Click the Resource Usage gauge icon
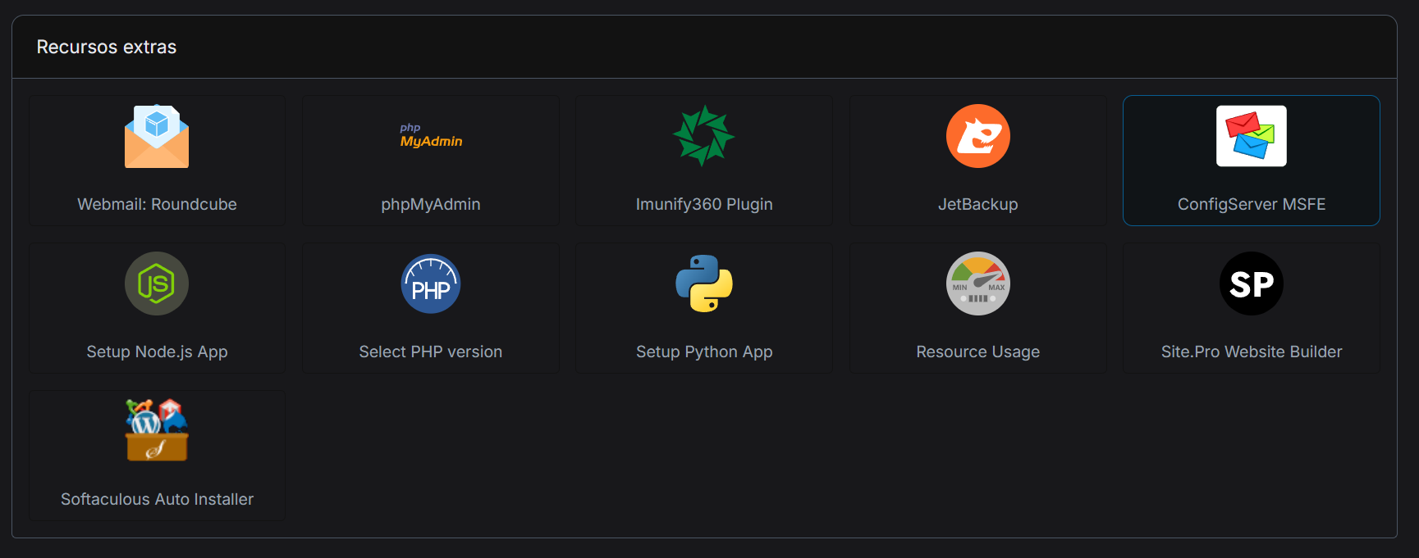The width and height of the screenshot is (1419, 558). pos(978,284)
